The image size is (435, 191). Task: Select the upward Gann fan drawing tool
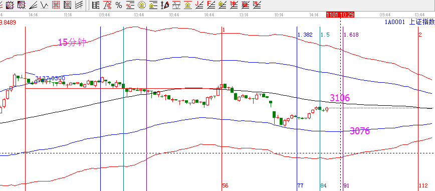point(10,5)
